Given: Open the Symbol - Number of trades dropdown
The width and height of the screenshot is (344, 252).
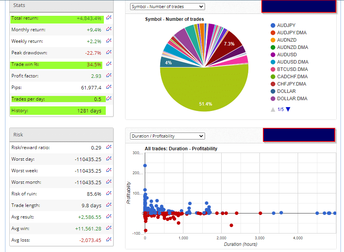Looking at the screenshot, I should pyautogui.click(x=167, y=7).
